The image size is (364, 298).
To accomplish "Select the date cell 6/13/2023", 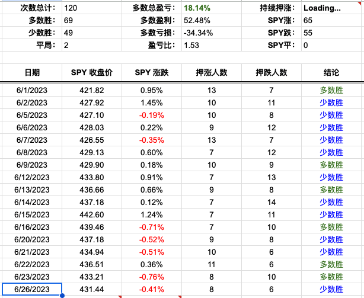I will (x=32, y=190).
